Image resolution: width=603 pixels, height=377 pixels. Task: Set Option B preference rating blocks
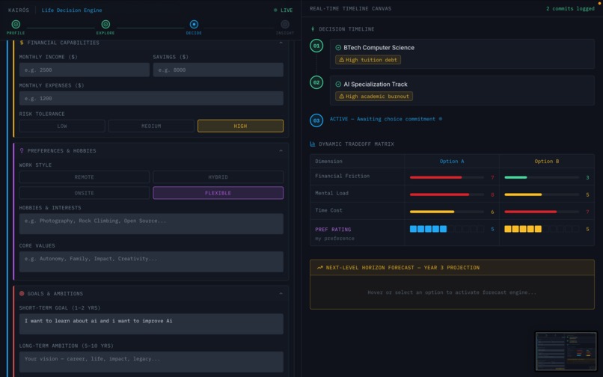(542, 229)
